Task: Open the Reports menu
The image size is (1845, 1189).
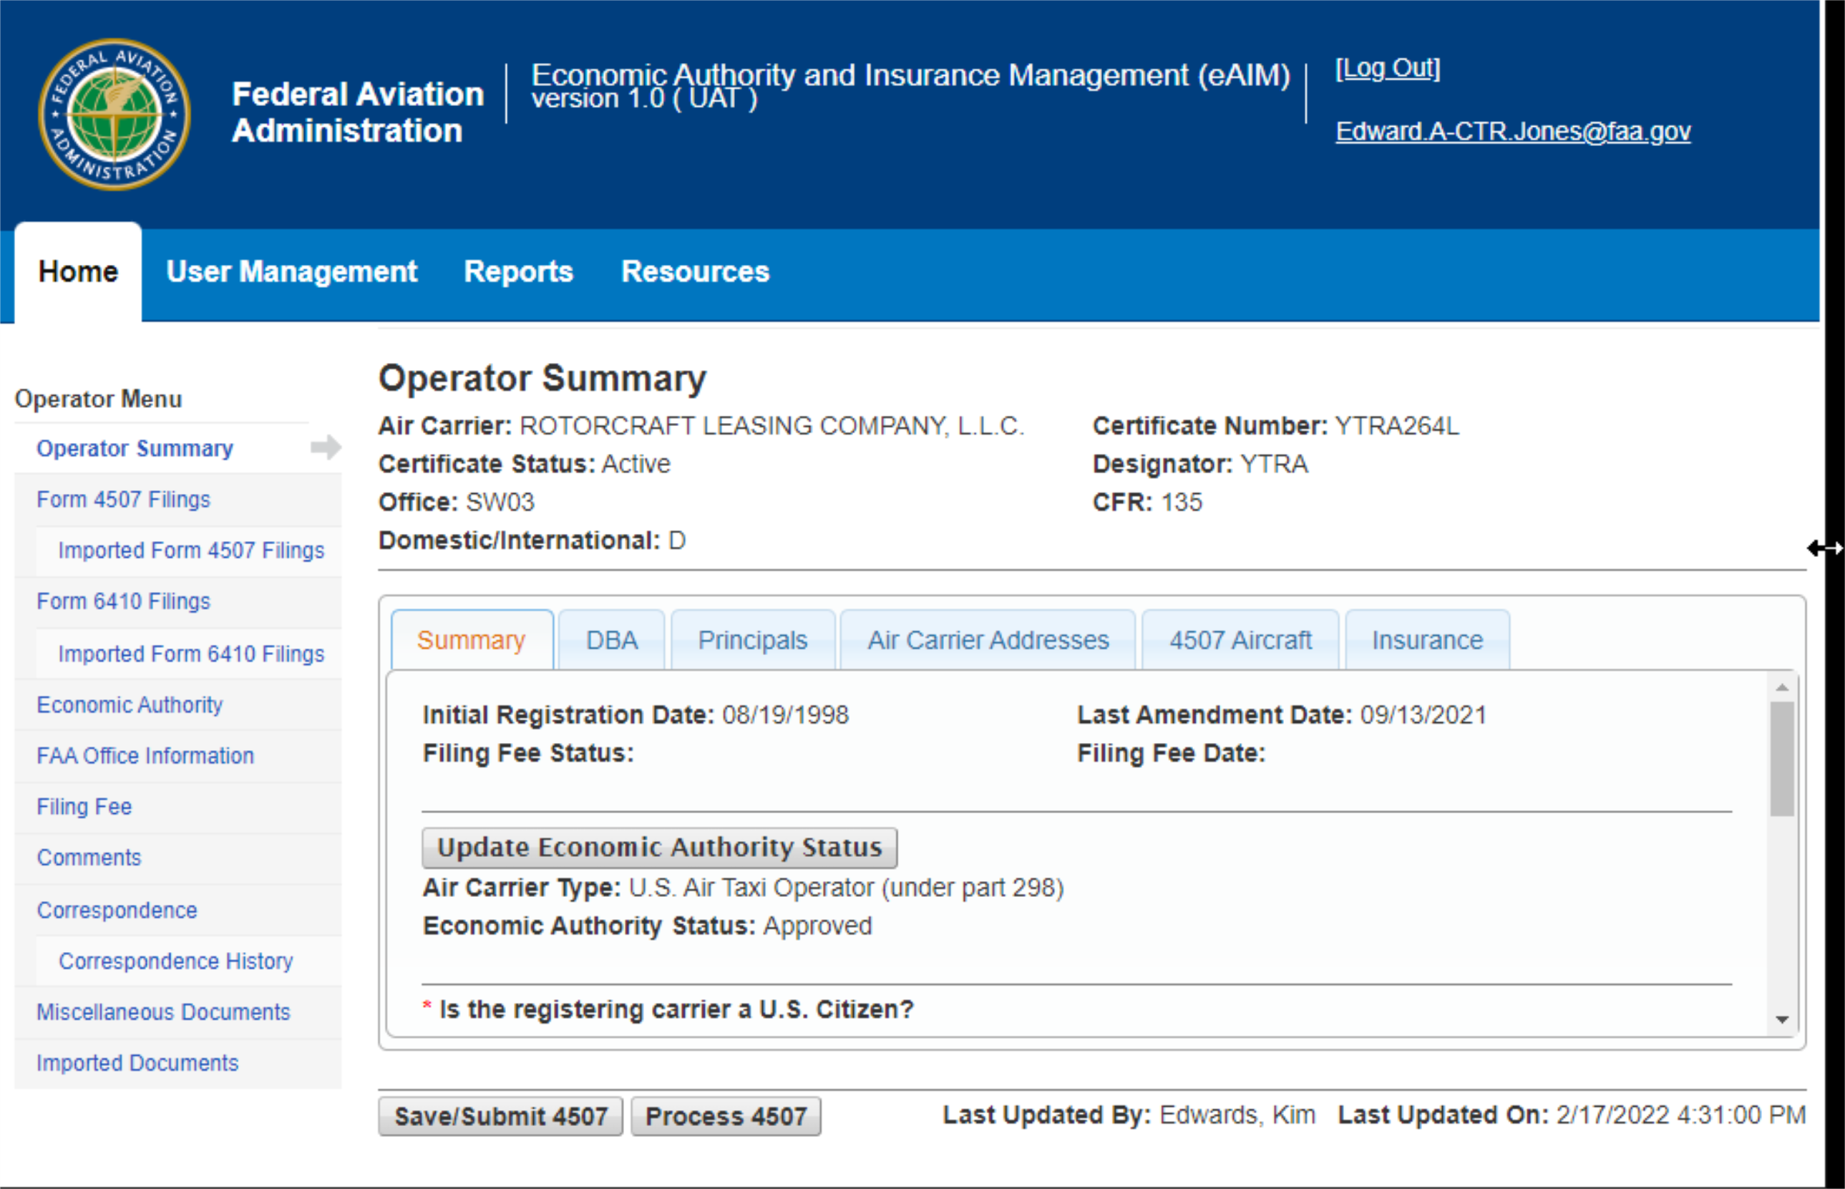Action: [519, 272]
